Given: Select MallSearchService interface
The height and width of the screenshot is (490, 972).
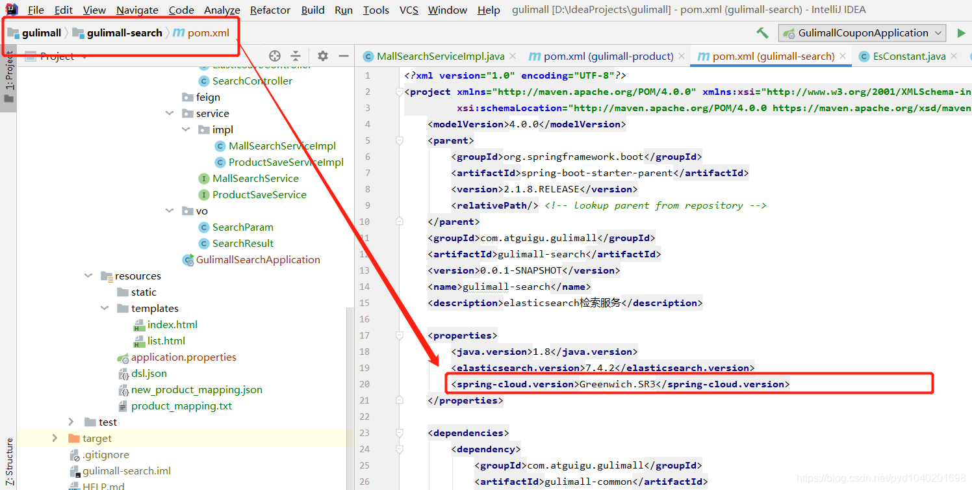Looking at the screenshot, I should click(x=255, y=179).
